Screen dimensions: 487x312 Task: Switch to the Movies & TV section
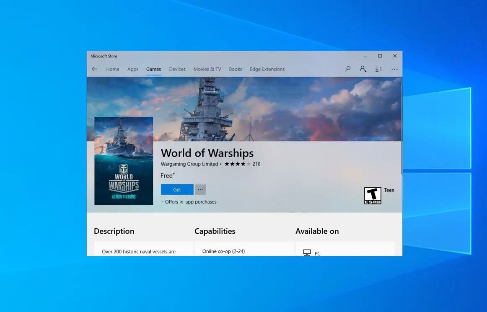207,69
